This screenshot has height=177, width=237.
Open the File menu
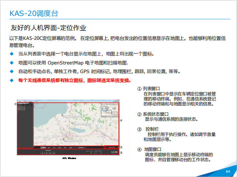(19, 102)
